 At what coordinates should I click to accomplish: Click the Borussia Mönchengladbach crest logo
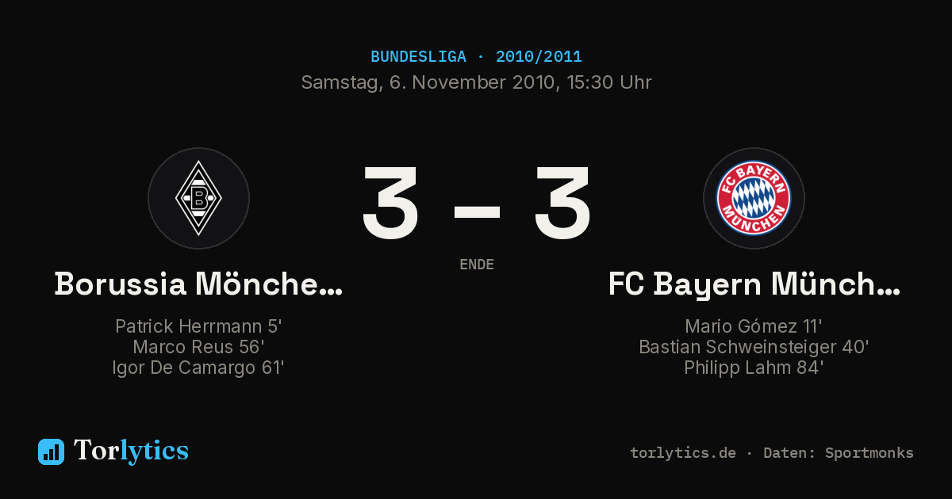click(198, 198)
